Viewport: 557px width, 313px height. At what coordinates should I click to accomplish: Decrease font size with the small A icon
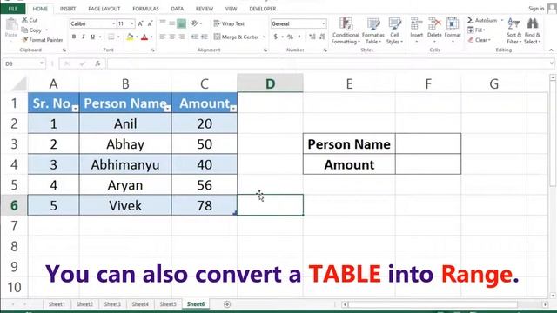(x=150, y=23)
